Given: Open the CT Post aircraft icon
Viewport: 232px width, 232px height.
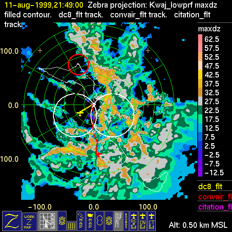Looking at the screenshot, I should [152, 221].
